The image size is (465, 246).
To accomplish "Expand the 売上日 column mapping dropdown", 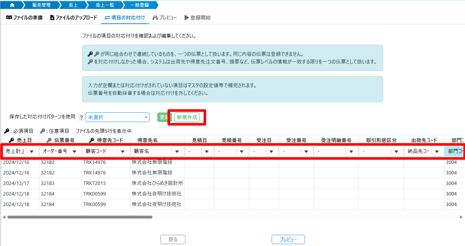I will pyautogui.click(x=32, y=151).
